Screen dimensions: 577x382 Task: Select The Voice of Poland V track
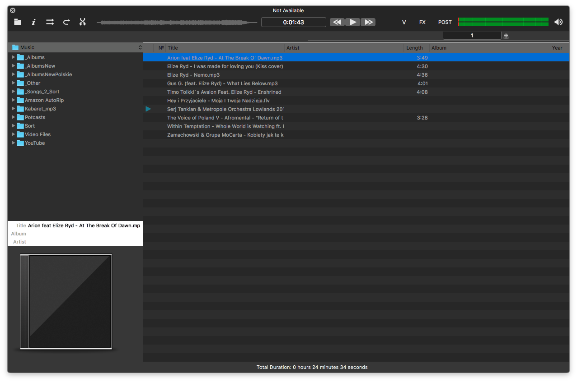pyautogui.click(x=356, y=118)
